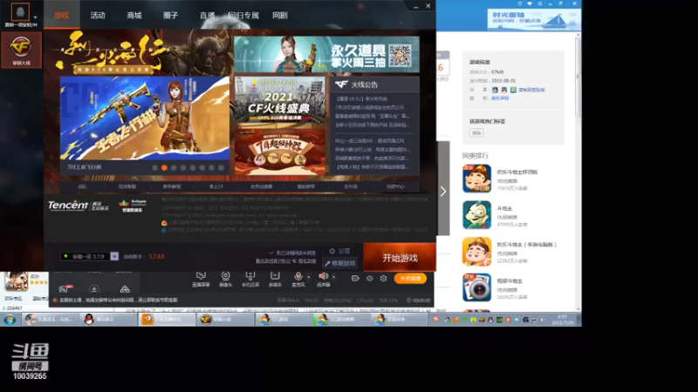Open the 圈子 tab

(x=170, y=15)
